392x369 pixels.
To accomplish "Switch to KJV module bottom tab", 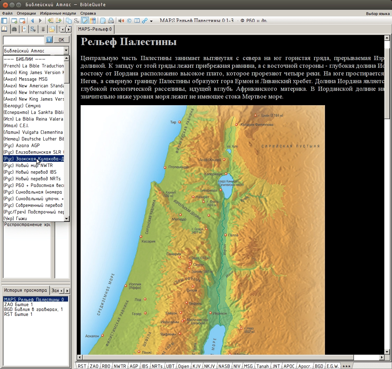I will coord(196,366).
